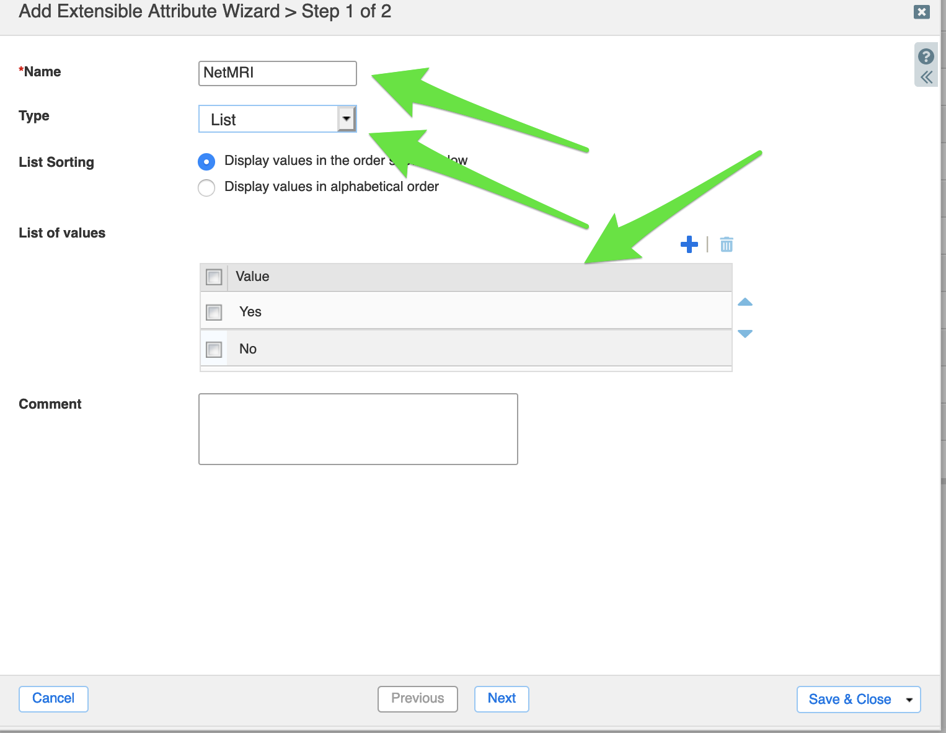Click the trash delete value icon
Screen dimensions: 946x733
click(x=727, y=244)
